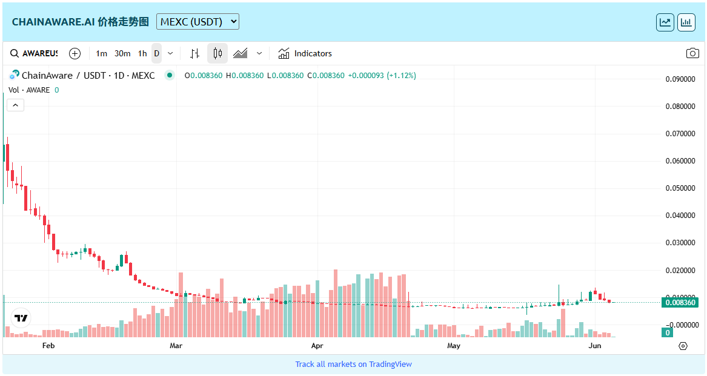The height and width of the screenshot is (376, 707).
Task: Select 1h timeframe
Action: (x=142, y=54)
